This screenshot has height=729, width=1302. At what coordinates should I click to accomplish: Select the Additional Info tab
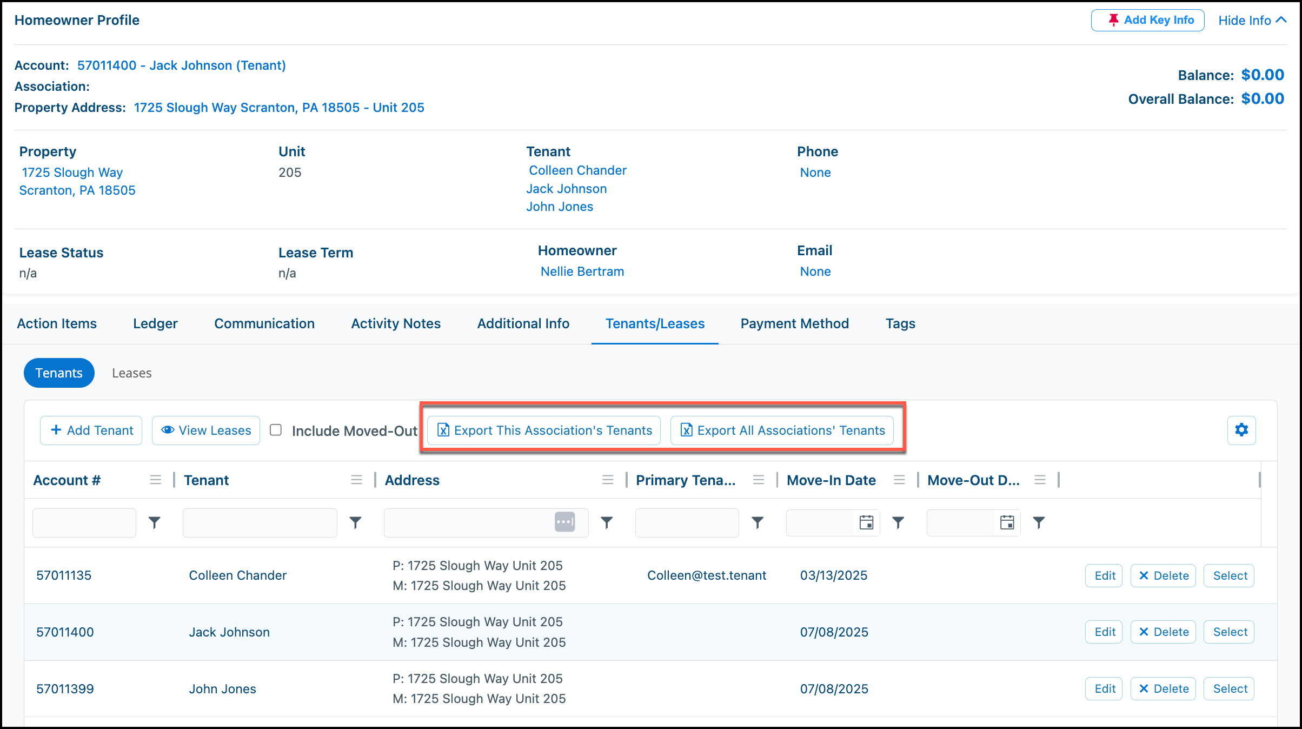(x=523, y=323)
